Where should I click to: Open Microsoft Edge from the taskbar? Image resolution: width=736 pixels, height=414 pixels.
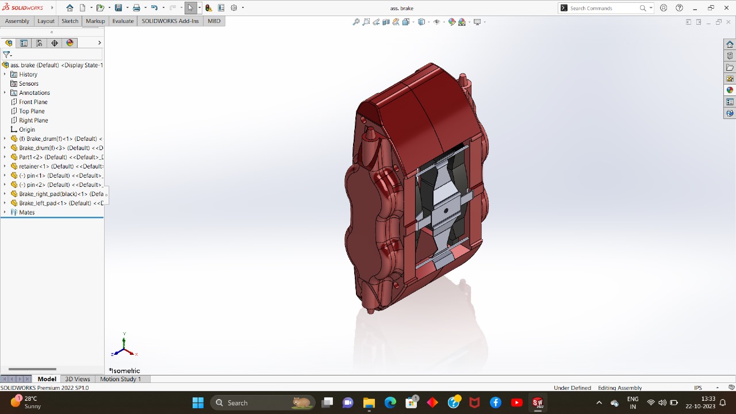pyautogui.click(x=390, y=402)
